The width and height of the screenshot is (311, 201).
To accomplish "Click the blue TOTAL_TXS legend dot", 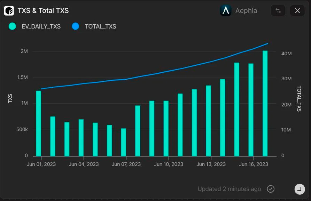I will 76,26.
